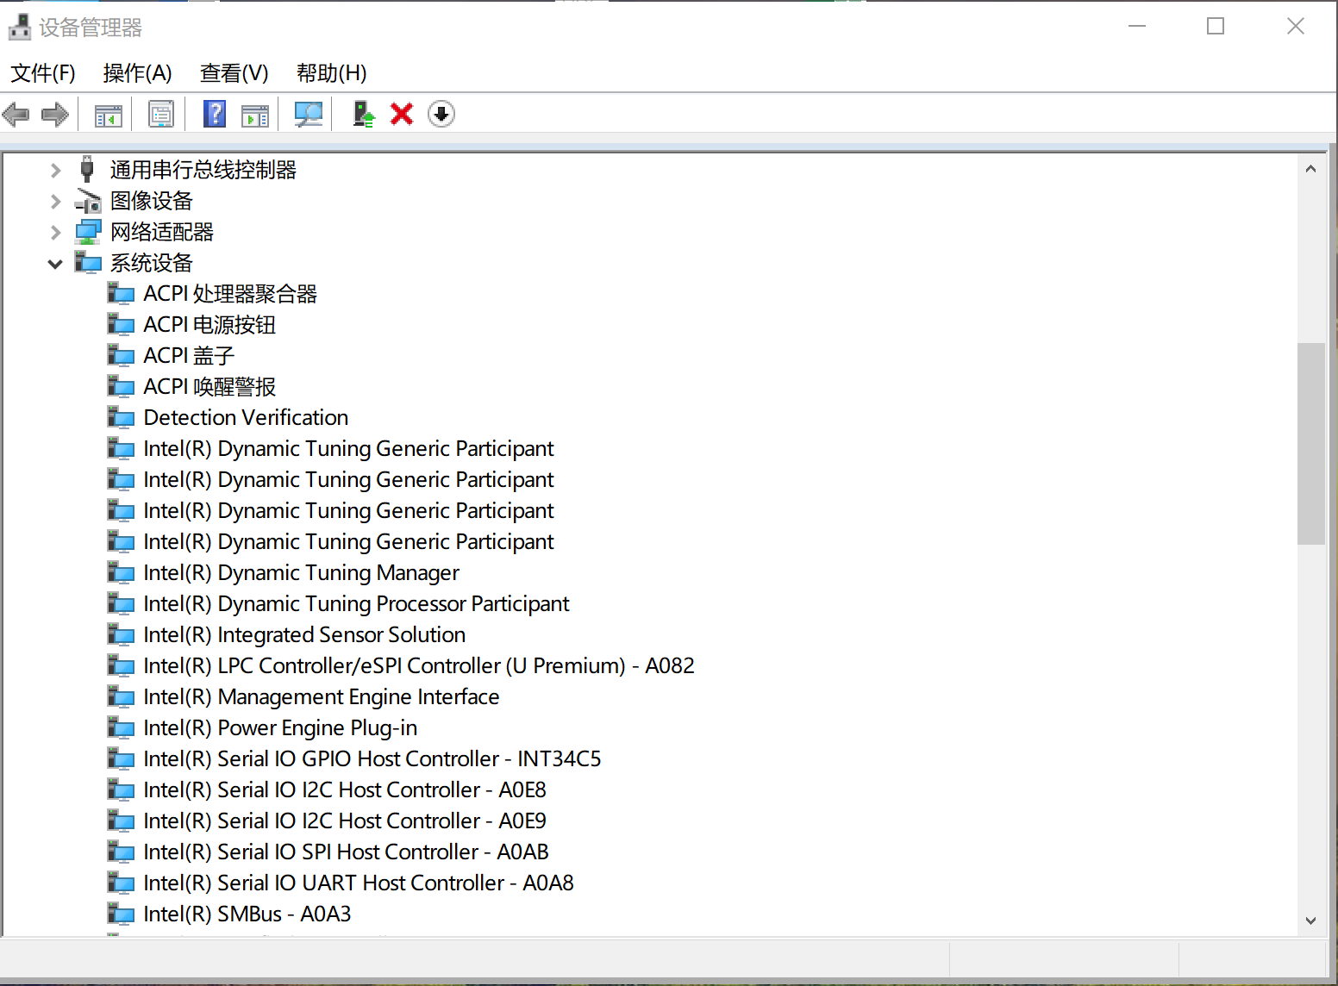The image size is (1338, 986).
Task: Select ACPI 处理器聚合器 device
Action: [230, 294]
